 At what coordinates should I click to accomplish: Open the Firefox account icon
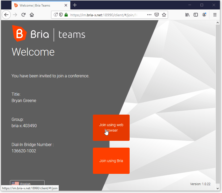(x=204, y=15)
